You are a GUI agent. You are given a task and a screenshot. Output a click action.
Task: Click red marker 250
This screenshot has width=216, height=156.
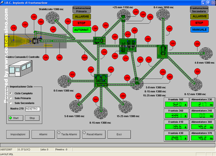[x=150, y=17]
